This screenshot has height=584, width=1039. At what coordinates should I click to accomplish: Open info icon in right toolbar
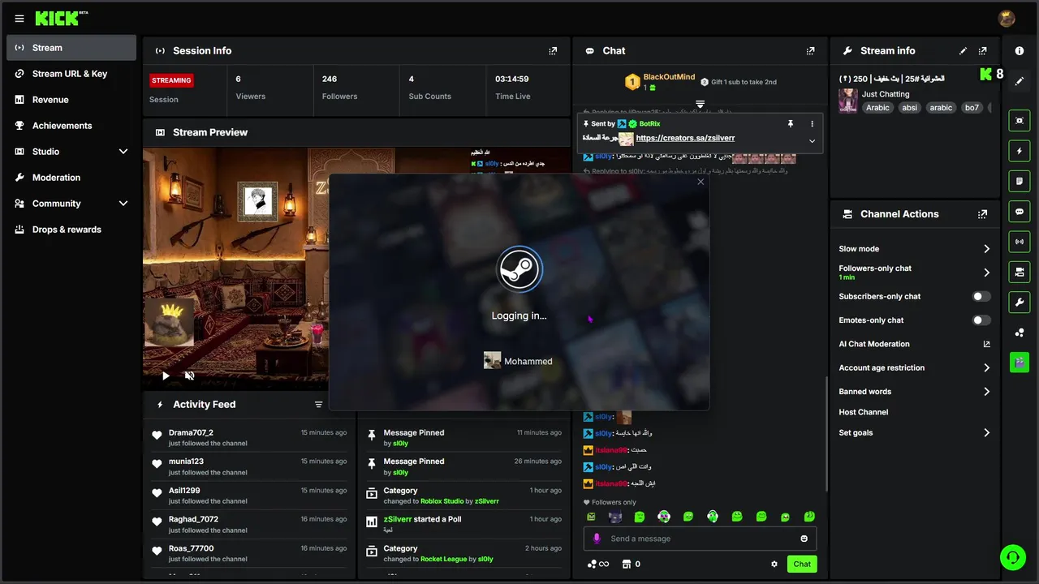[1020, 50]
